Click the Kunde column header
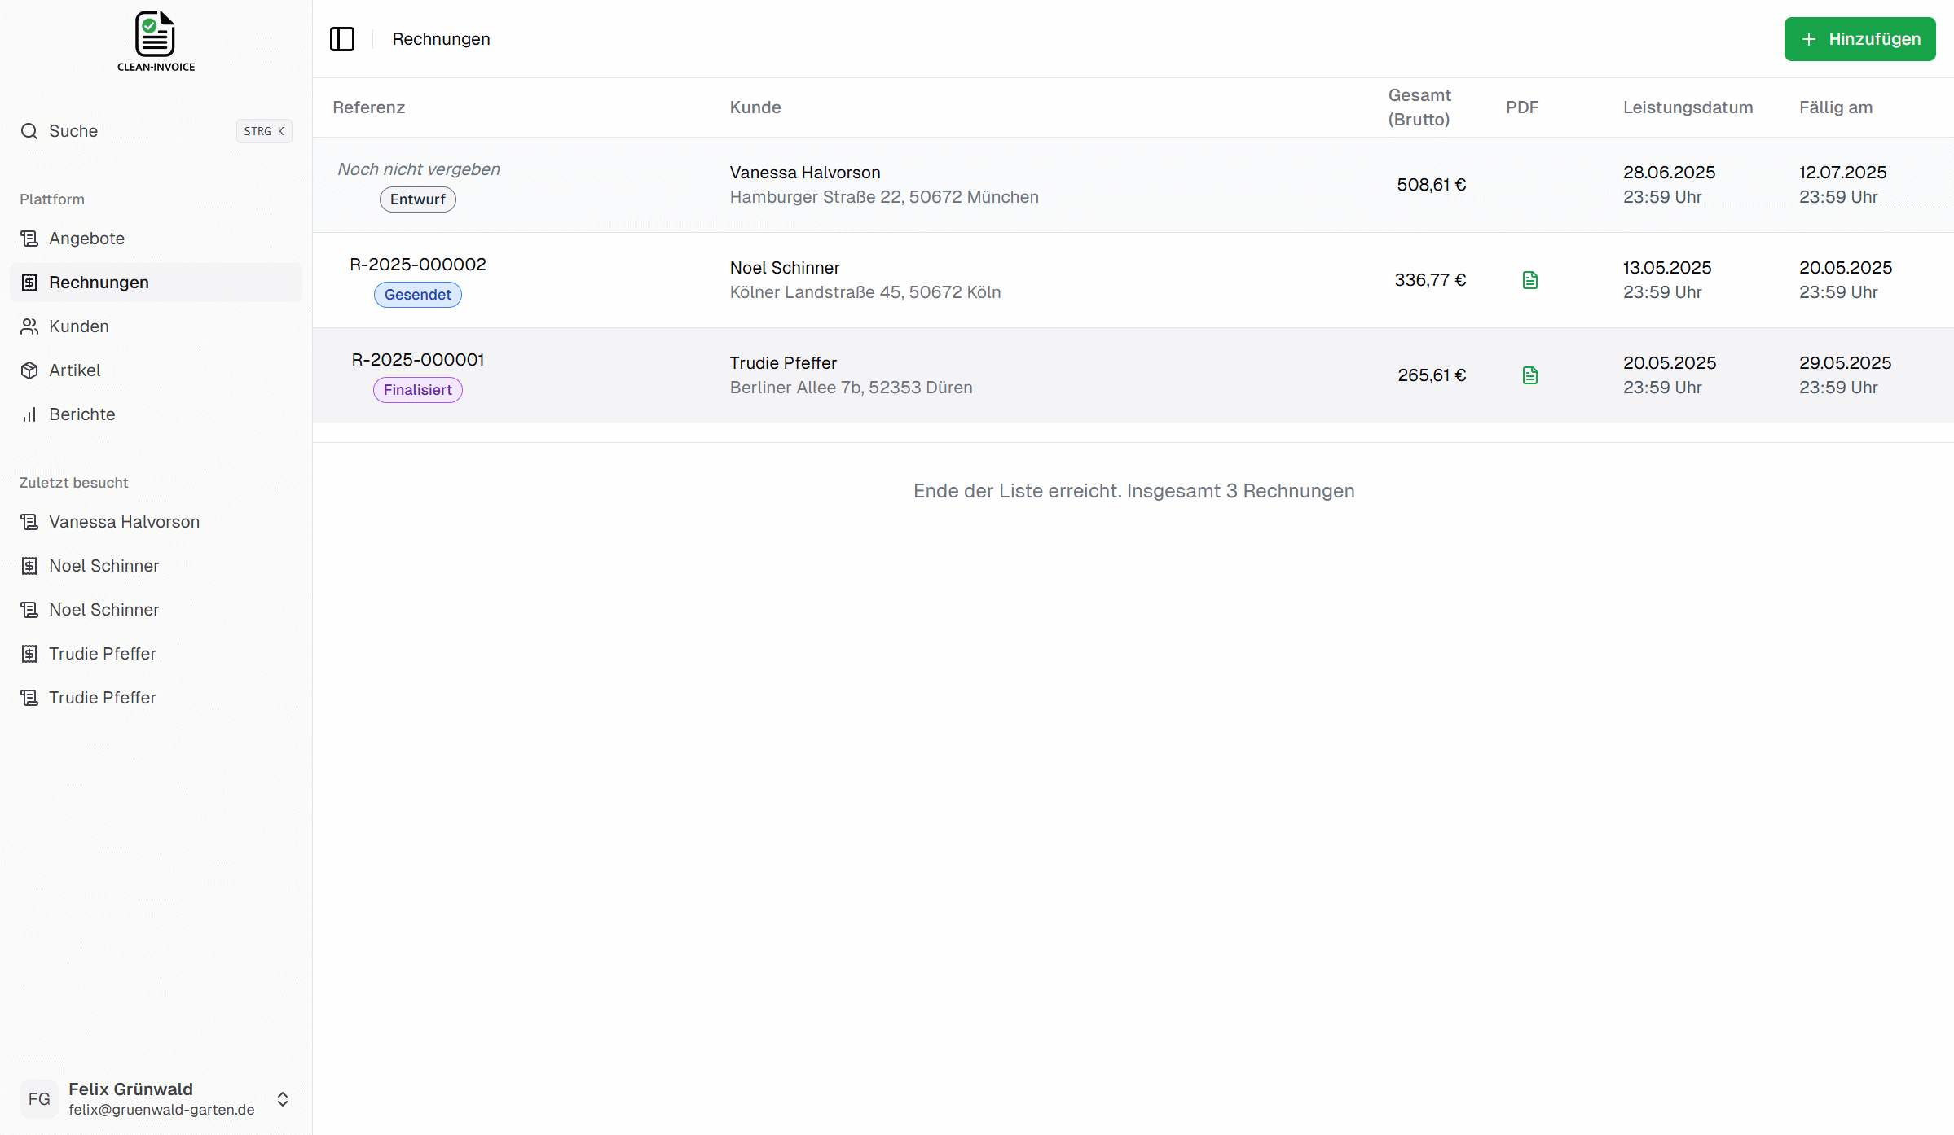This screenshot has width=1954, height=1135. (755, 107)
